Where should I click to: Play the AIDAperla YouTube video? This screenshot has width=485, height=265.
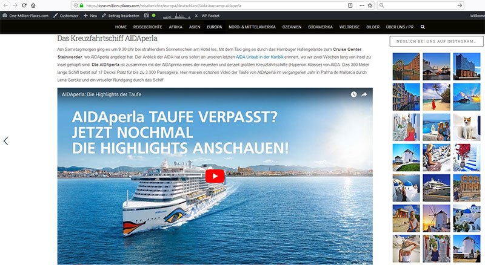pyautogui.click(x=215, y=176)
